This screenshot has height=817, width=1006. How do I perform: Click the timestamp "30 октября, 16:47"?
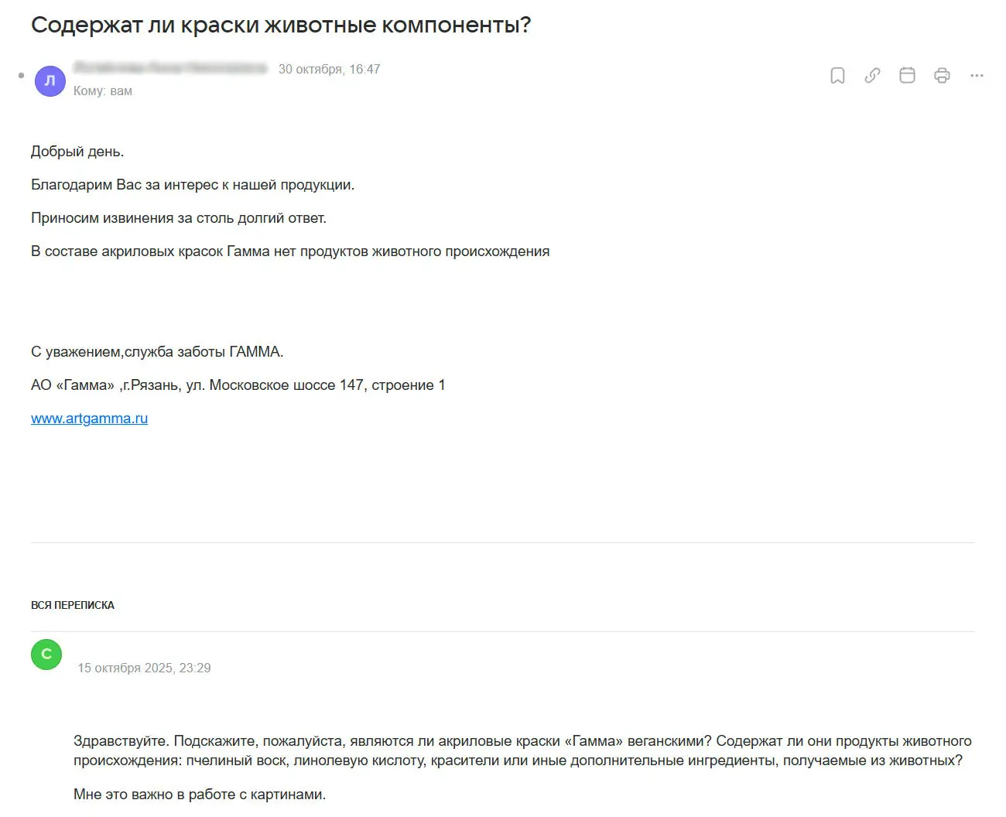click(330, 69)
